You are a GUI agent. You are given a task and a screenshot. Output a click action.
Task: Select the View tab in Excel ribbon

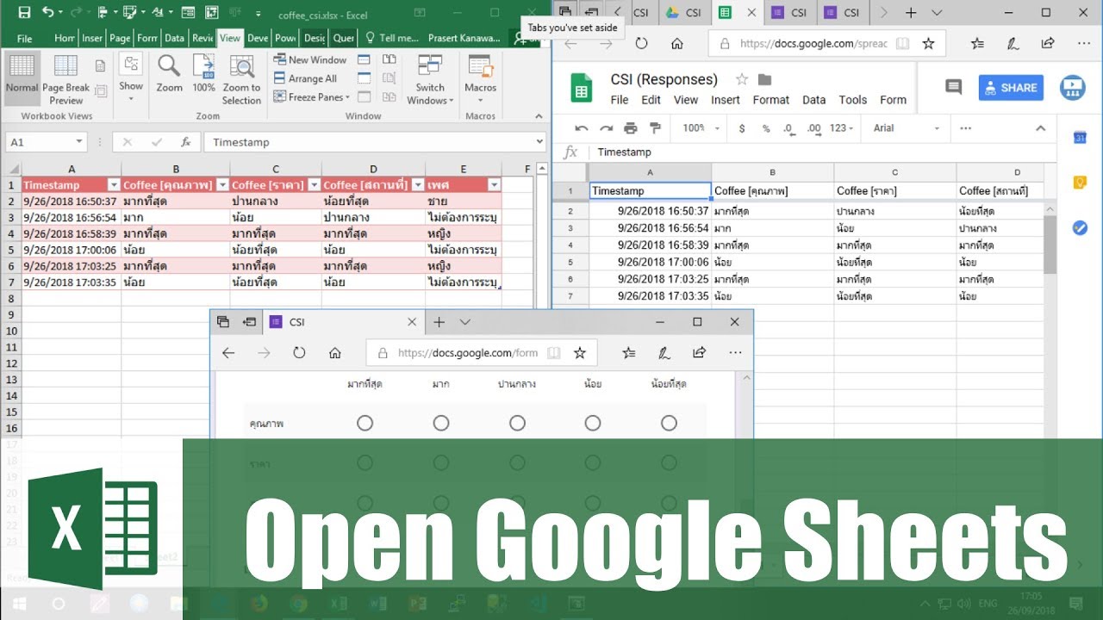coord(230,38)
